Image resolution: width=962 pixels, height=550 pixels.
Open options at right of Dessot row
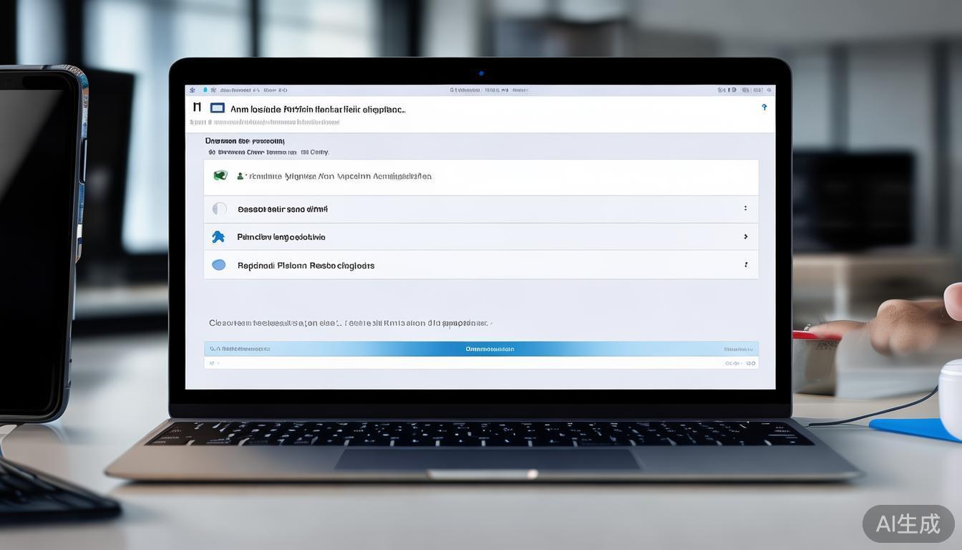pyautogui.click(x=745, y=209)
